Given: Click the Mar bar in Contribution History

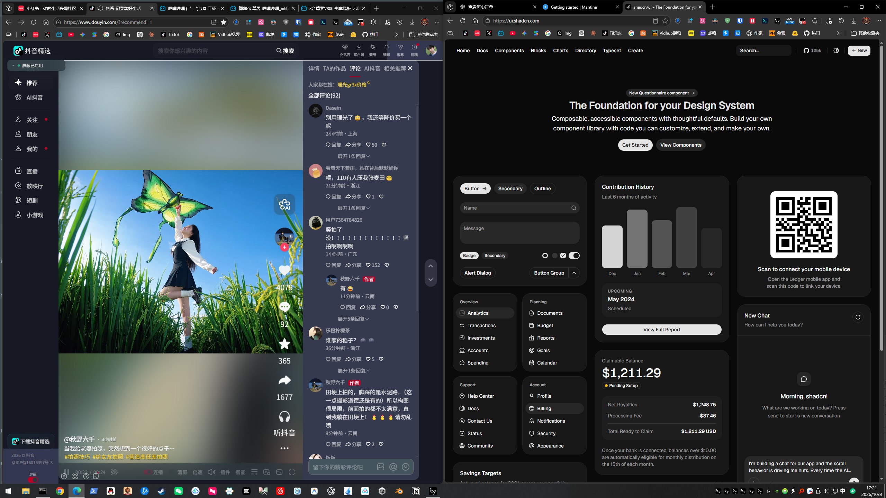Looking at the screenshot, I should [x=686, y=238].
